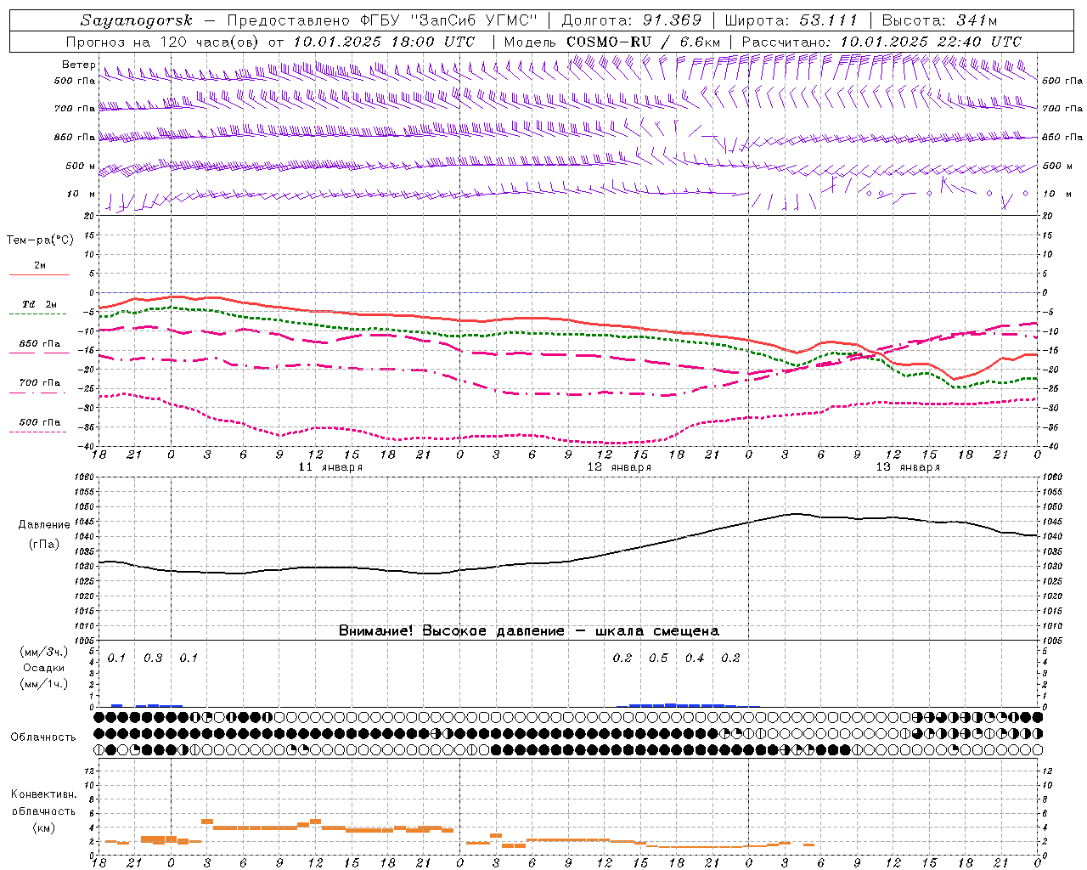Click the '500 гПа' temperature legend entry
This screenshot has width=1087, height=870.
click(x=39, y=422)
